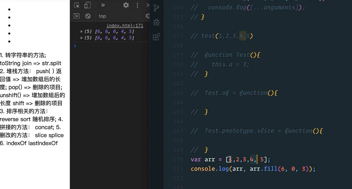Open DevTools settings gear in the top bar
Viewport: 352px width, 189px height.
tap(126, 5)
